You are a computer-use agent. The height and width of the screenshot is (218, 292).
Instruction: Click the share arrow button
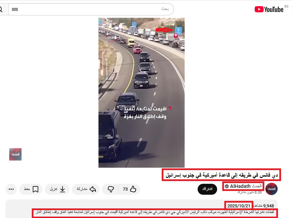point(86,189)
